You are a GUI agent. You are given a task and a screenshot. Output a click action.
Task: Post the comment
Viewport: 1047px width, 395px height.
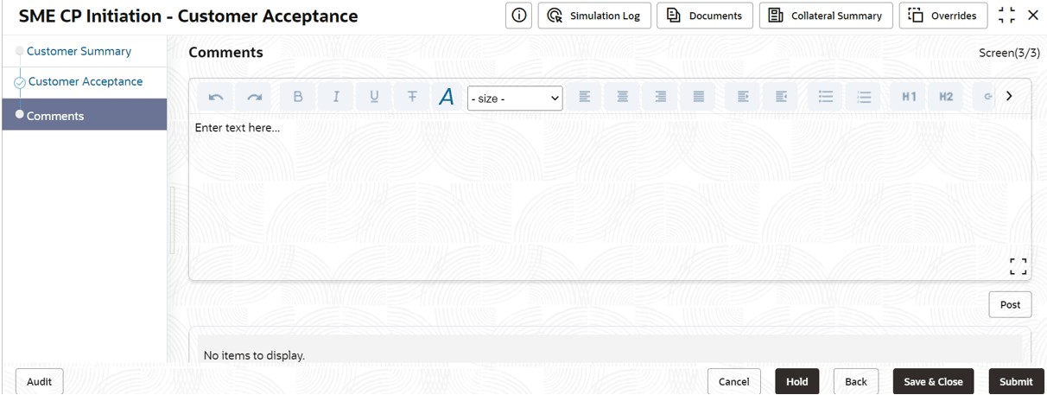(1010, 304)
